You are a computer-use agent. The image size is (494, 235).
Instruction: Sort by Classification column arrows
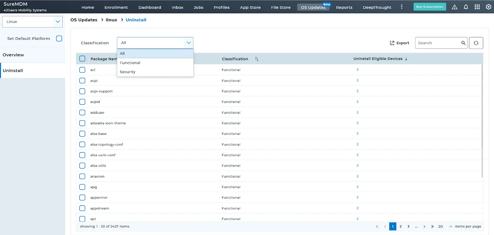(x=257, y=59)
